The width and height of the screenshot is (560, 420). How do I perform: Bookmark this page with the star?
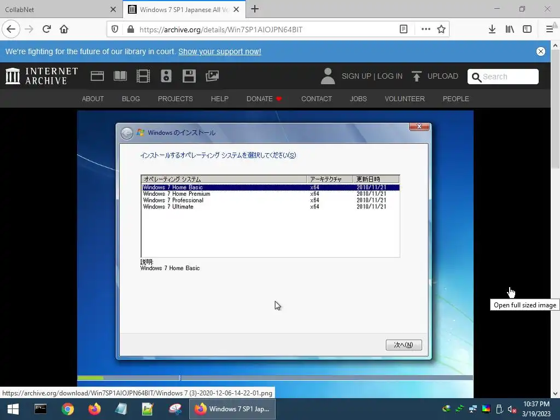441,30
